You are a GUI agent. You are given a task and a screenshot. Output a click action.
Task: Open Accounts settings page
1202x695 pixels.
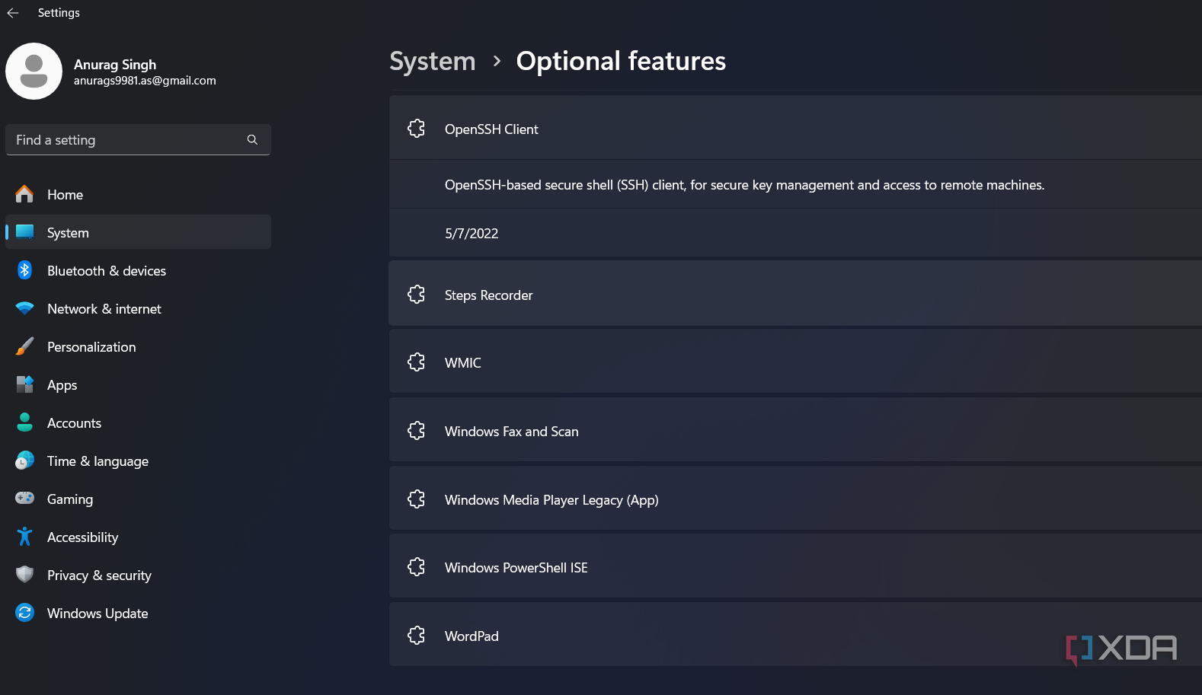pyautogui.click(x=138, y=422)
